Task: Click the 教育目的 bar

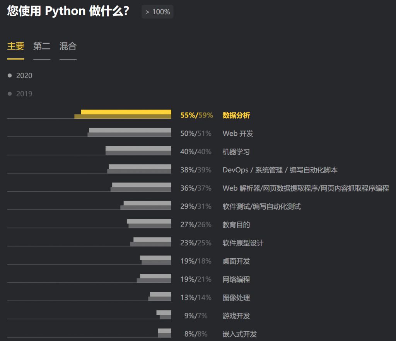Action: click(149, 223)
